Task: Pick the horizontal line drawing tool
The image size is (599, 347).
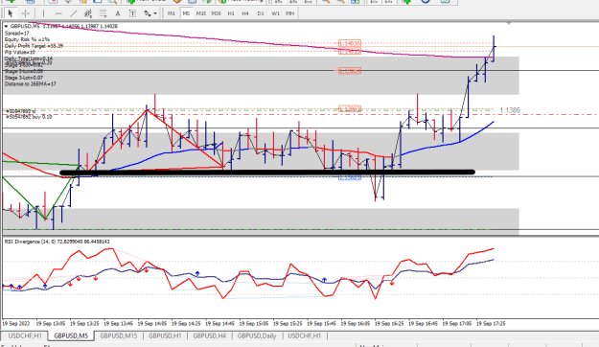Action: pos(58,13)
